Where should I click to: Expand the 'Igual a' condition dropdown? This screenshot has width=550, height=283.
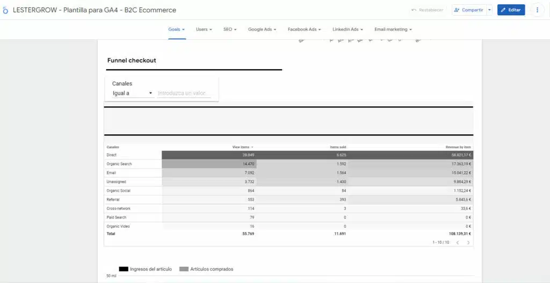(133, 93)
